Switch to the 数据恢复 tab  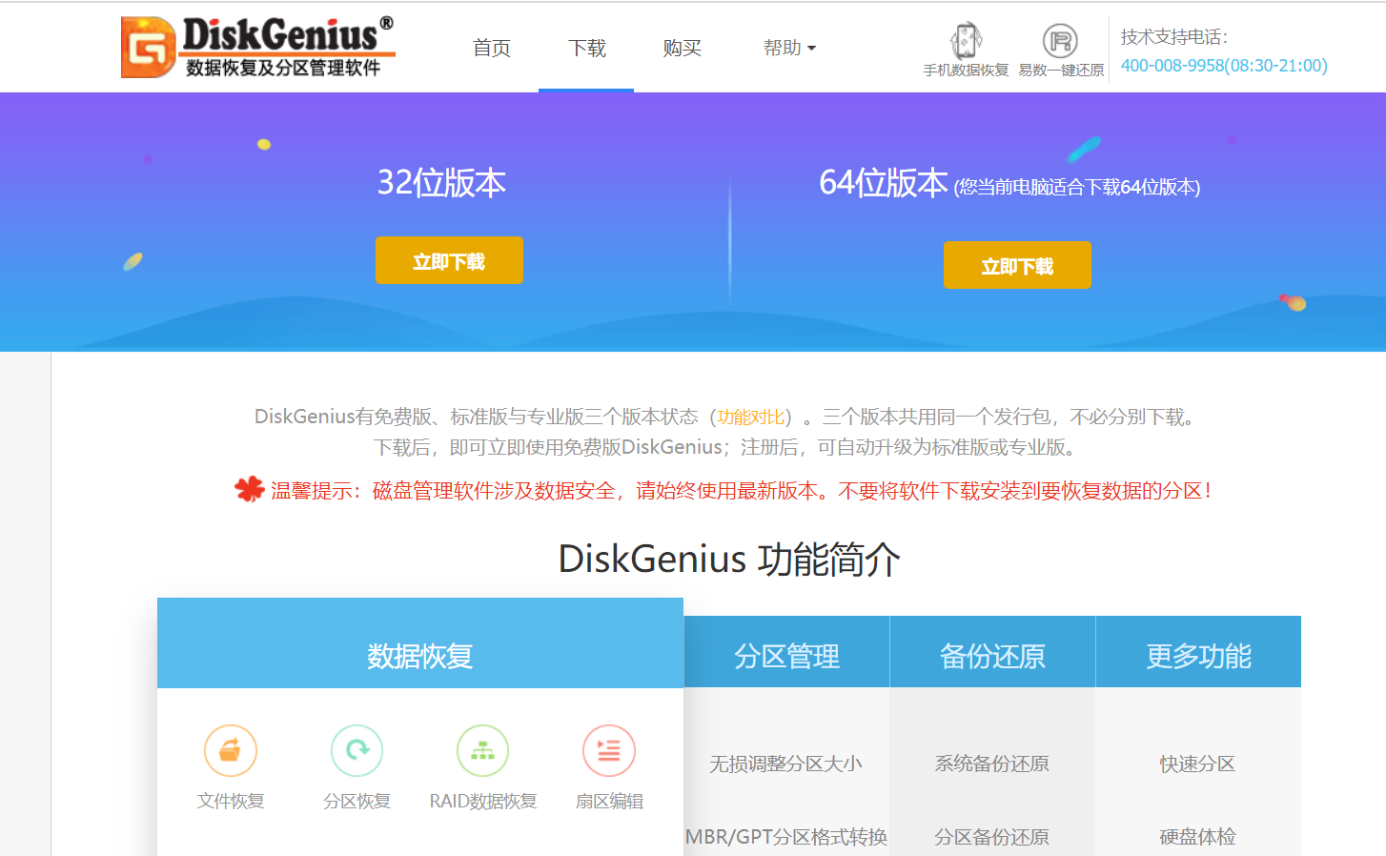420,643
